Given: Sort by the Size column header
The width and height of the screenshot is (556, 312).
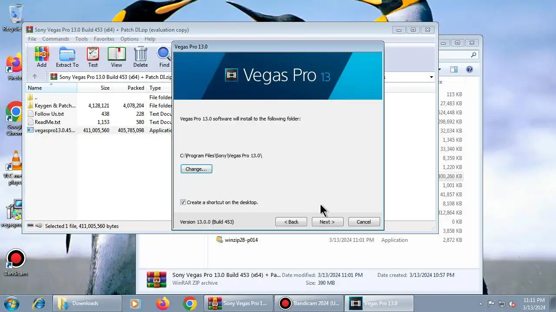Looking at the screenshot, I should (94, 88).
